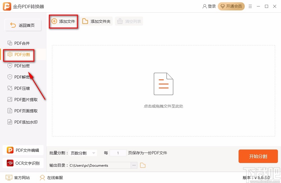Screen dimensions: 281x183
Task: Select PDF合并 in the sidebar
Action: pyautogui.click(x=23, y=43)
